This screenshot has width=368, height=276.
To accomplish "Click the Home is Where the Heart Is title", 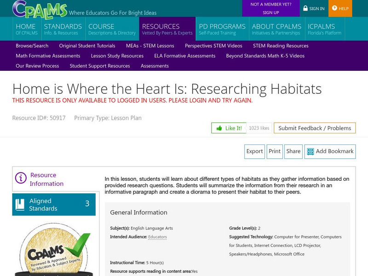I will pyautogui.click(x=167, y=89).
